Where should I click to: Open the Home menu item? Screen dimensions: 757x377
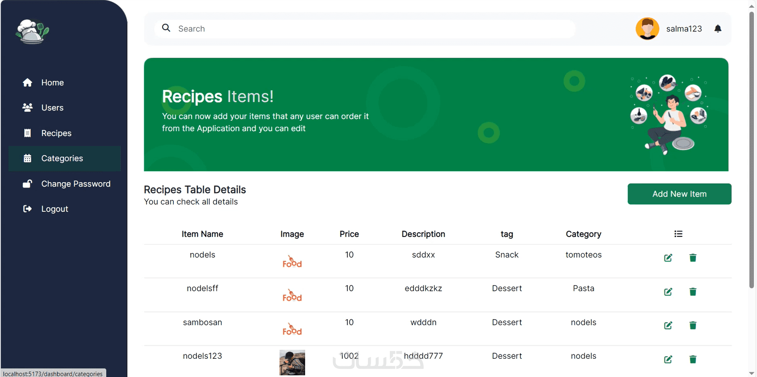[52, 83]
